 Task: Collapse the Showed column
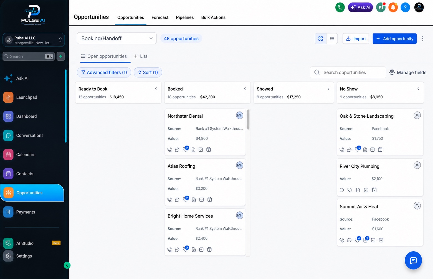[x=328, y=89]
